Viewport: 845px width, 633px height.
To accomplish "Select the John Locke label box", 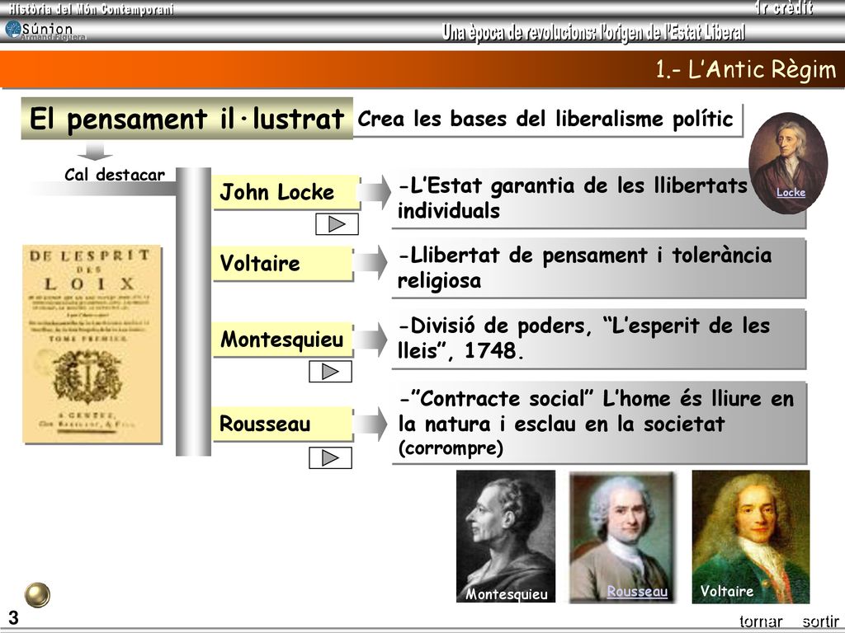I will click(286, 191).
